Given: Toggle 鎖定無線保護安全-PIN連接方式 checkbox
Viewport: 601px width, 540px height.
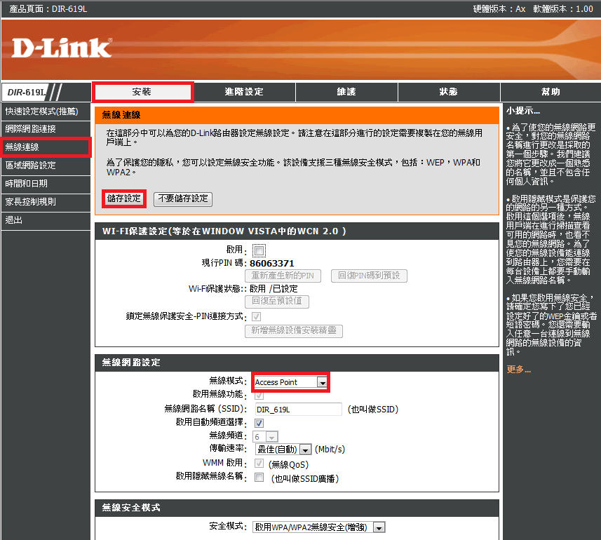Looking at the screenshot, I should (x=257, y=316).
